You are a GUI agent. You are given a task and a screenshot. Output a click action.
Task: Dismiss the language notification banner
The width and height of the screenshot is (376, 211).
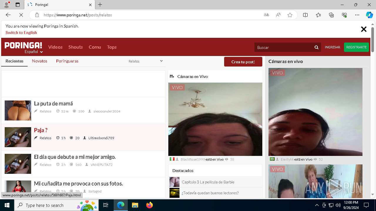(x=364, y=29)
